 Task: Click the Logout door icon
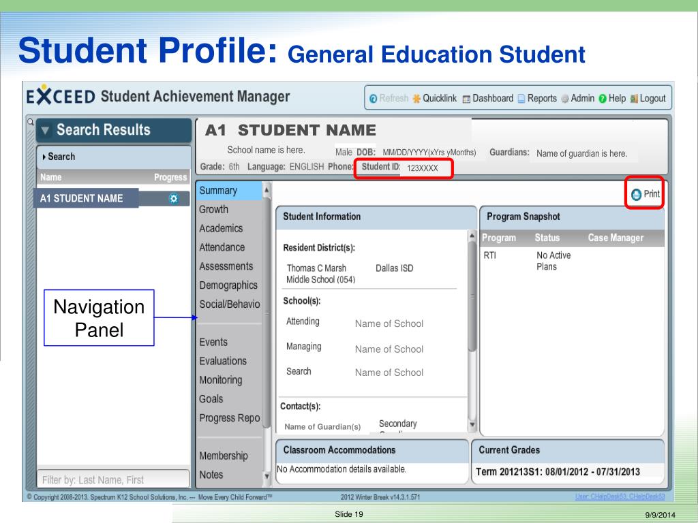tap(634, 99)
